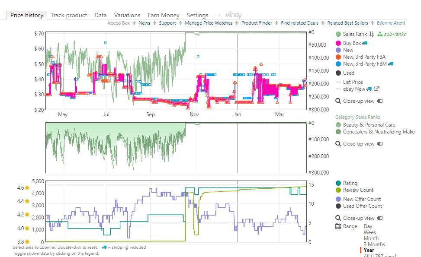Open the Variations tab
This screenshot has height=257, width=421.
point(127,15)
